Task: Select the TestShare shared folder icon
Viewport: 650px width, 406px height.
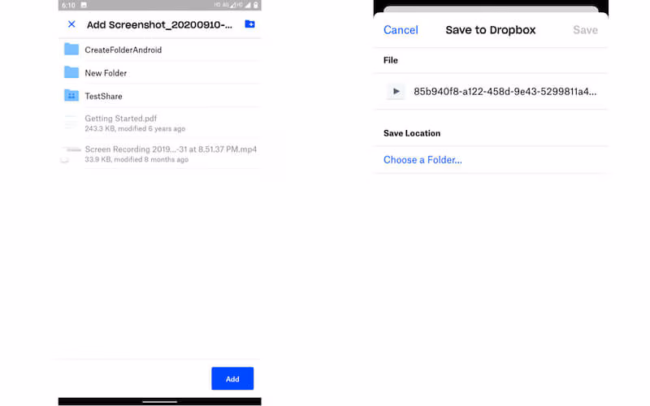Action: [71, 96]
